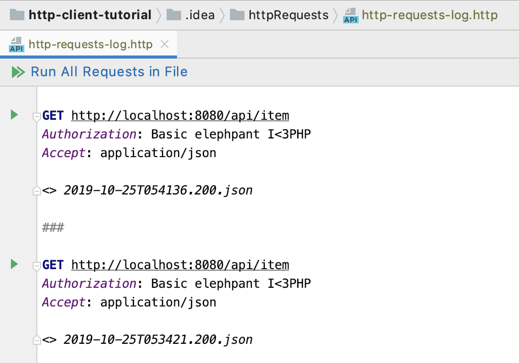Click the API file icon on the editor tab
The image size is (519, 363).
(x=17, y=45)
